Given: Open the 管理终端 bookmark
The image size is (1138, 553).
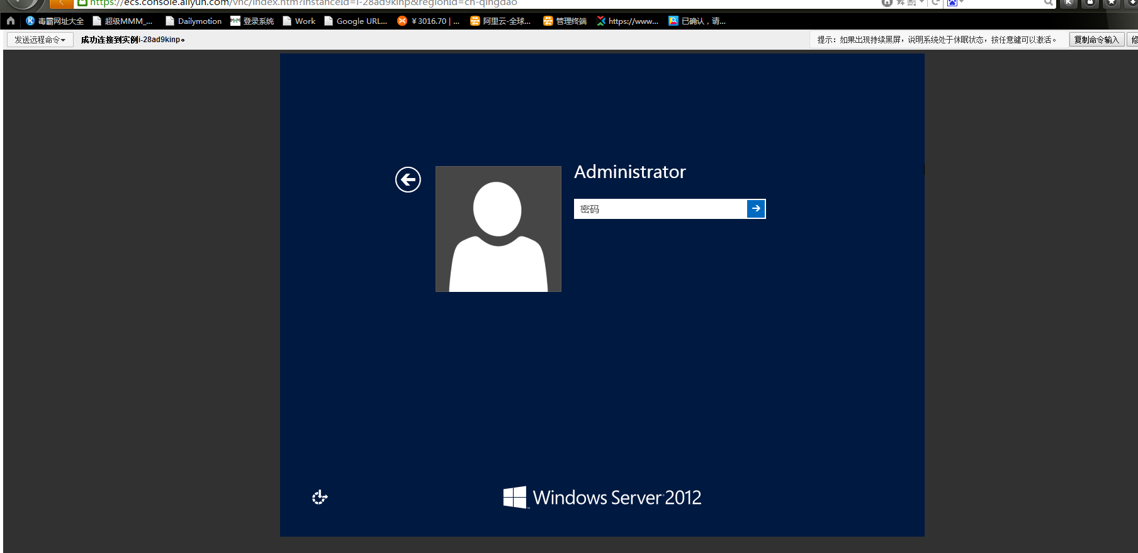Looking at the screenshot, I should (x=565, y=21).
